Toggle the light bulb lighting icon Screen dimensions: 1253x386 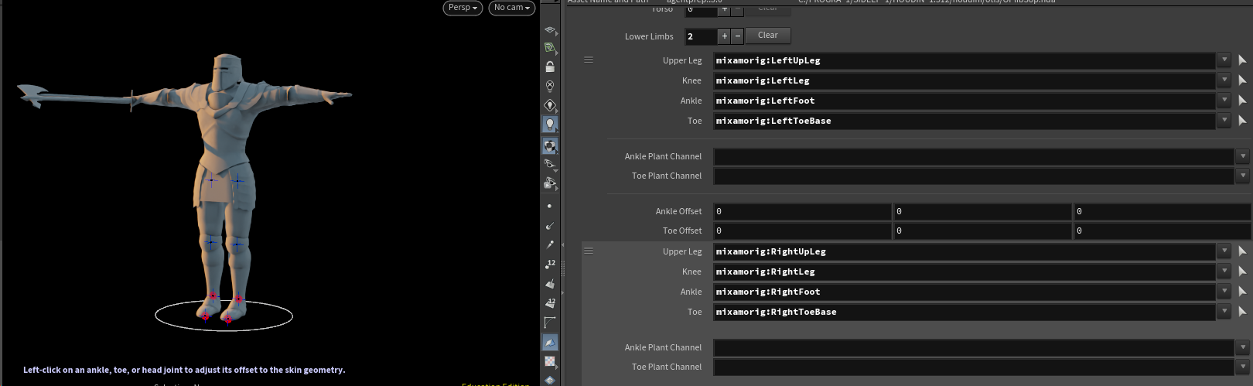click(550, 124)
